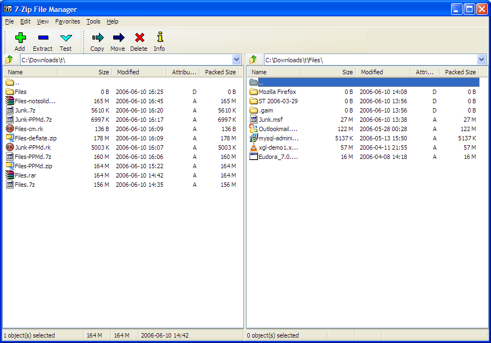Screen dimensions: 491x343
Task: Open the View menu
Action: [43, 21]
